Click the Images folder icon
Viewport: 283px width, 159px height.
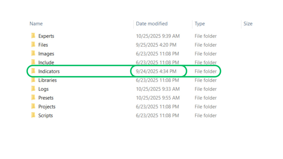(33, 53)
